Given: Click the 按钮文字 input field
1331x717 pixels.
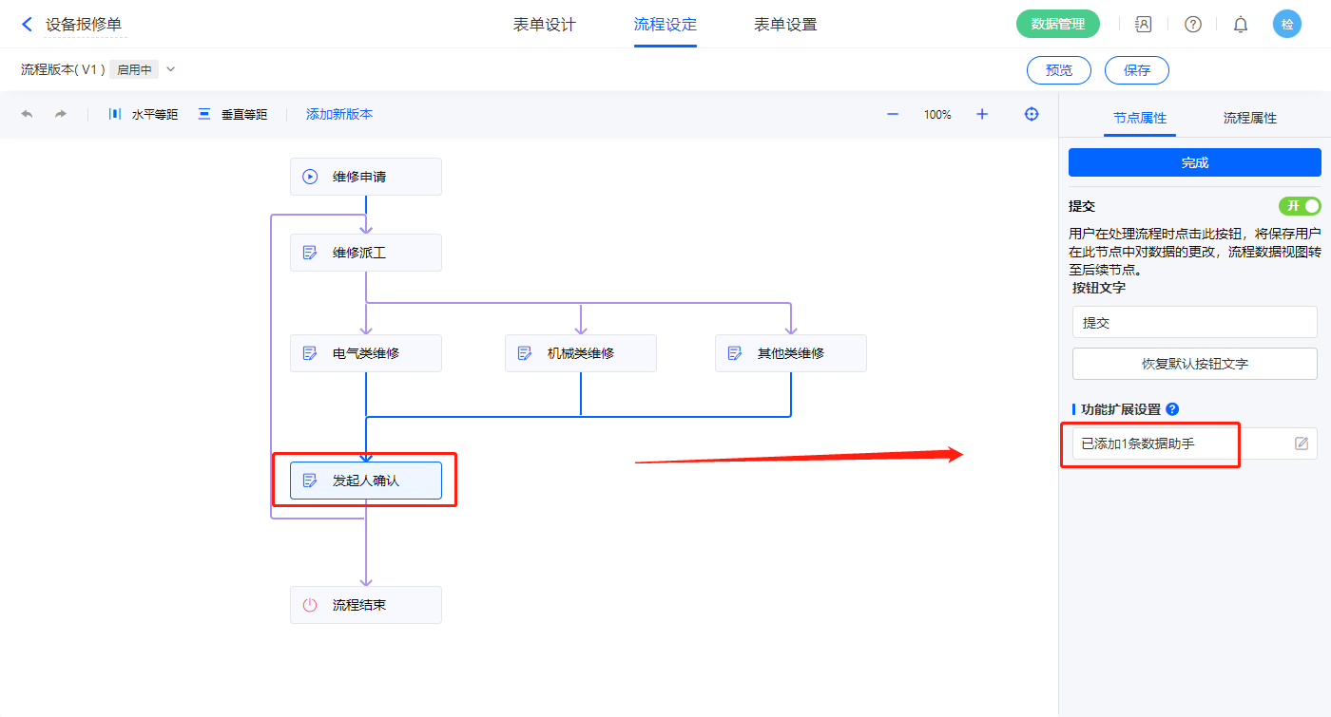Looking at the screenshot, I should pos(1194,322).
